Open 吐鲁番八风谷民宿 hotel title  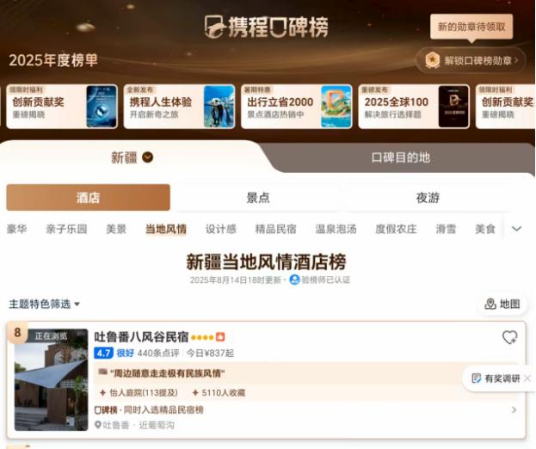tap(141, 337)
